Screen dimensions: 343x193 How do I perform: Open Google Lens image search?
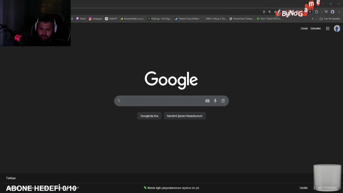pos(223,101)
